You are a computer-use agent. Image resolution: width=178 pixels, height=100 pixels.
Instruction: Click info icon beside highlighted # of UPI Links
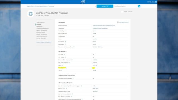click(x=66, y=68)
